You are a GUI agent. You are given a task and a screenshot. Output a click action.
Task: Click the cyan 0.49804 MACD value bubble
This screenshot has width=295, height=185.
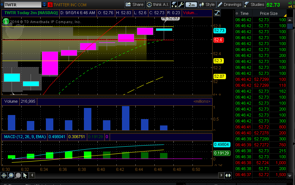(222, 145)
